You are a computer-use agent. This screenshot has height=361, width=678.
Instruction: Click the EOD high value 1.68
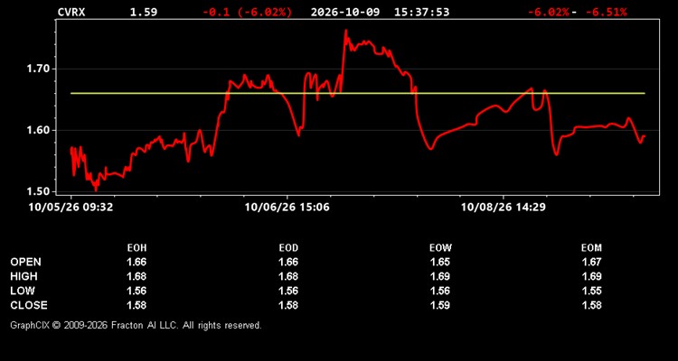[x=288, y=276]
